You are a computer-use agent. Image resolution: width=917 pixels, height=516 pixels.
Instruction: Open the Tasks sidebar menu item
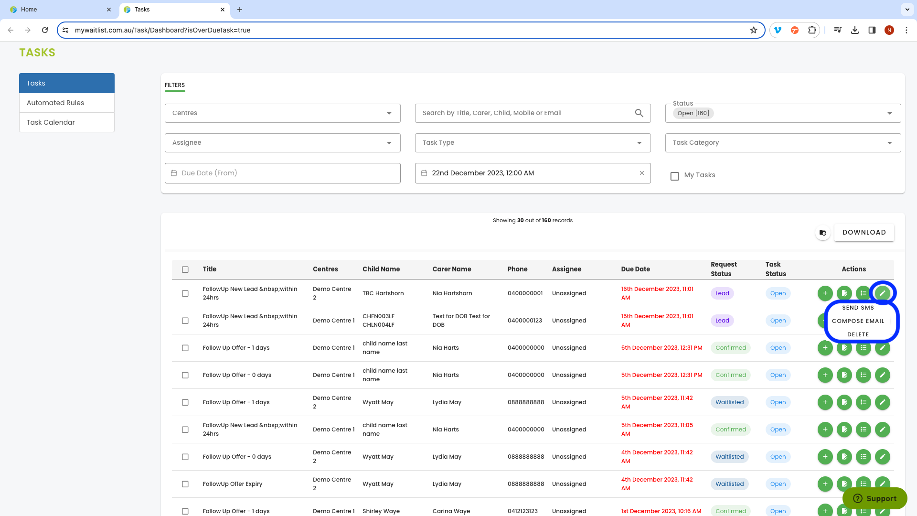(67, 83)
